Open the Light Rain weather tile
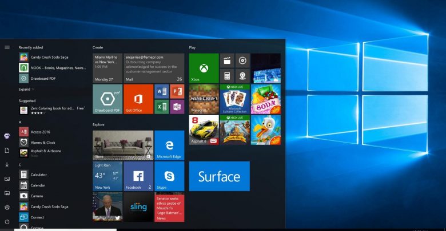The width and height of the screenshot is (446, 231). coord(107,176)
